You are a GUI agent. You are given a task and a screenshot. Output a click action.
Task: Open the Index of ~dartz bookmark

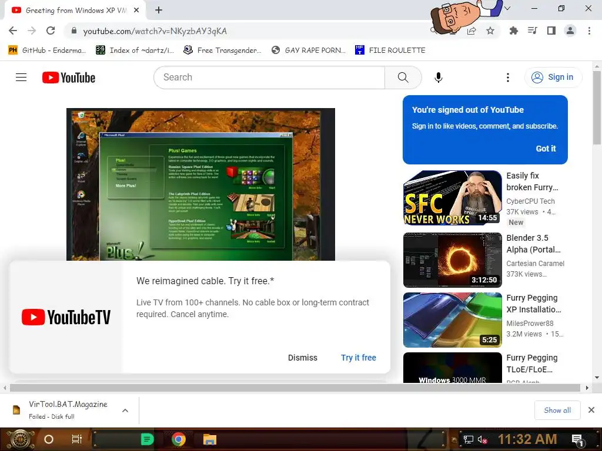point(135,51)
